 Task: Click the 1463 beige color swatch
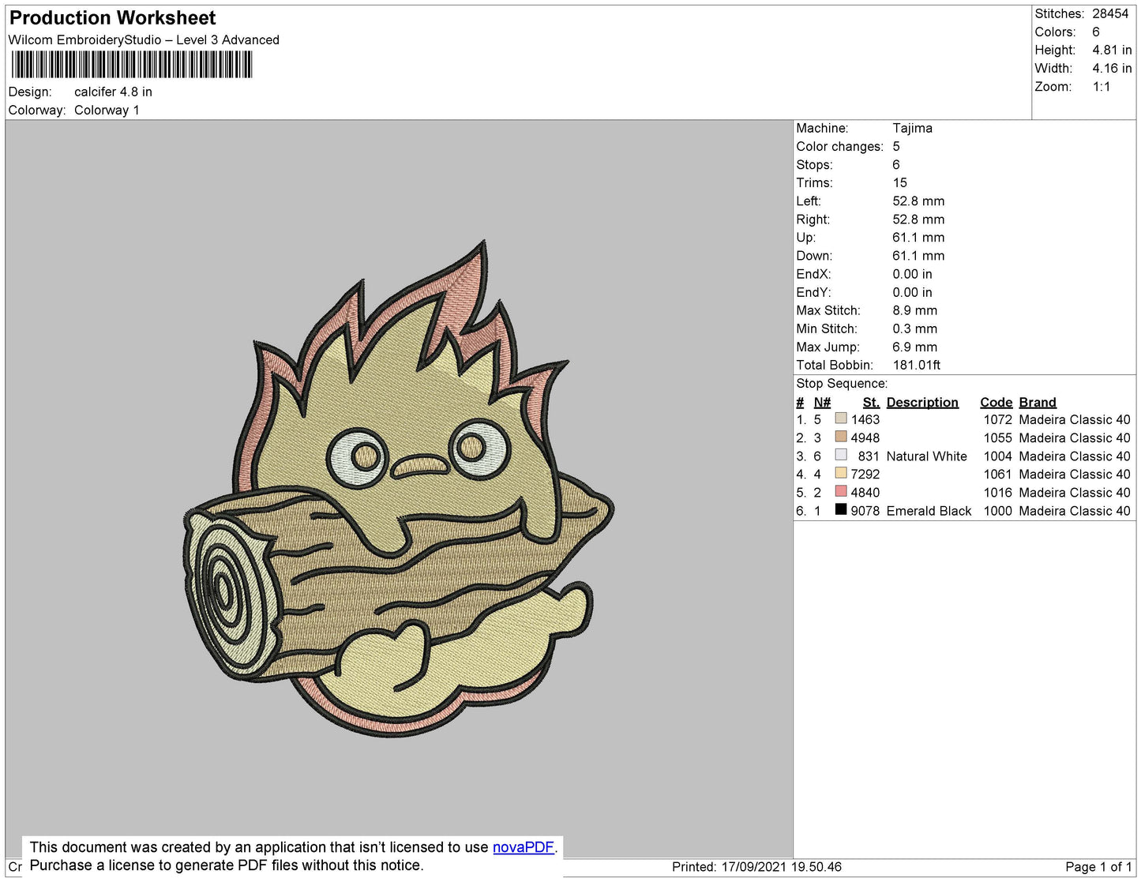click(x=841, y=418)
